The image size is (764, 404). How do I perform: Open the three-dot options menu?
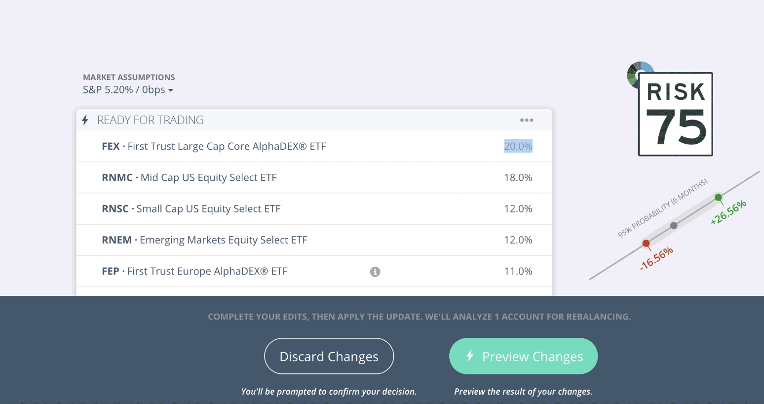[x=527, y=120]
